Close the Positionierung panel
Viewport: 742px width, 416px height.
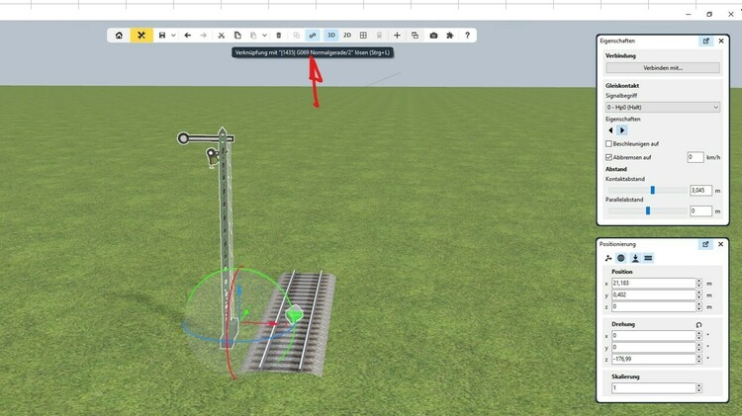720,244
